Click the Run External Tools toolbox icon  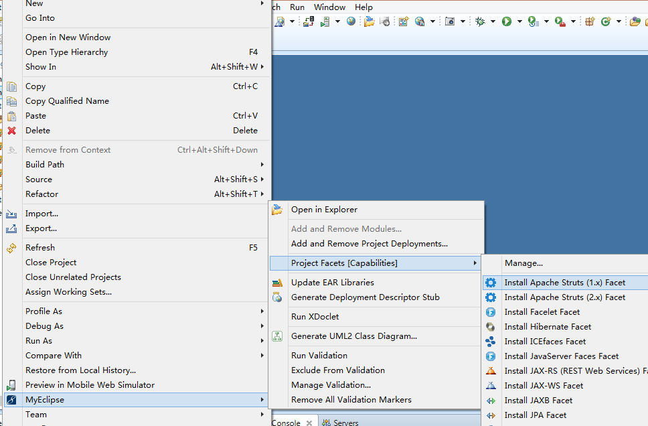coord(560,21)
